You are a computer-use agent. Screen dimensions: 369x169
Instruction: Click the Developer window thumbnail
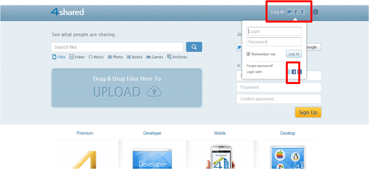(x=152, y=159)
